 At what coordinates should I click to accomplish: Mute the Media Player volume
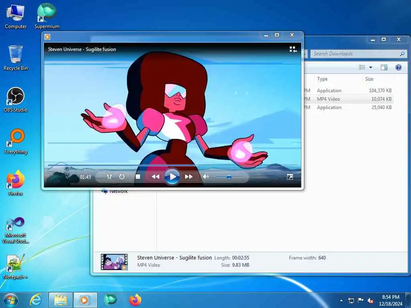tap(206, 177)
